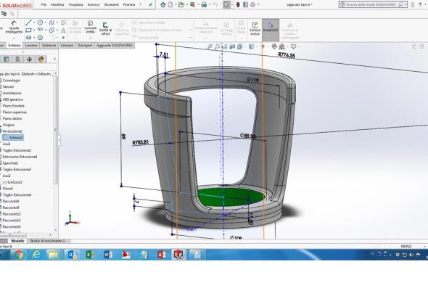This screenshot has width=428, height=283.
Task: Select the Circle sketch tool
Action: [40, 22]
